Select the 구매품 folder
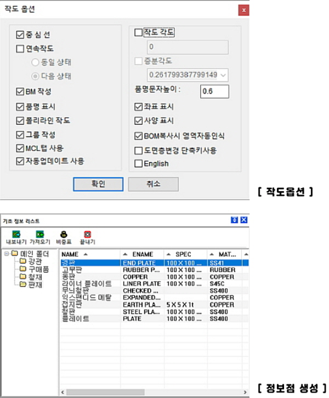The image size is (329, 398). tap(35, 269)
